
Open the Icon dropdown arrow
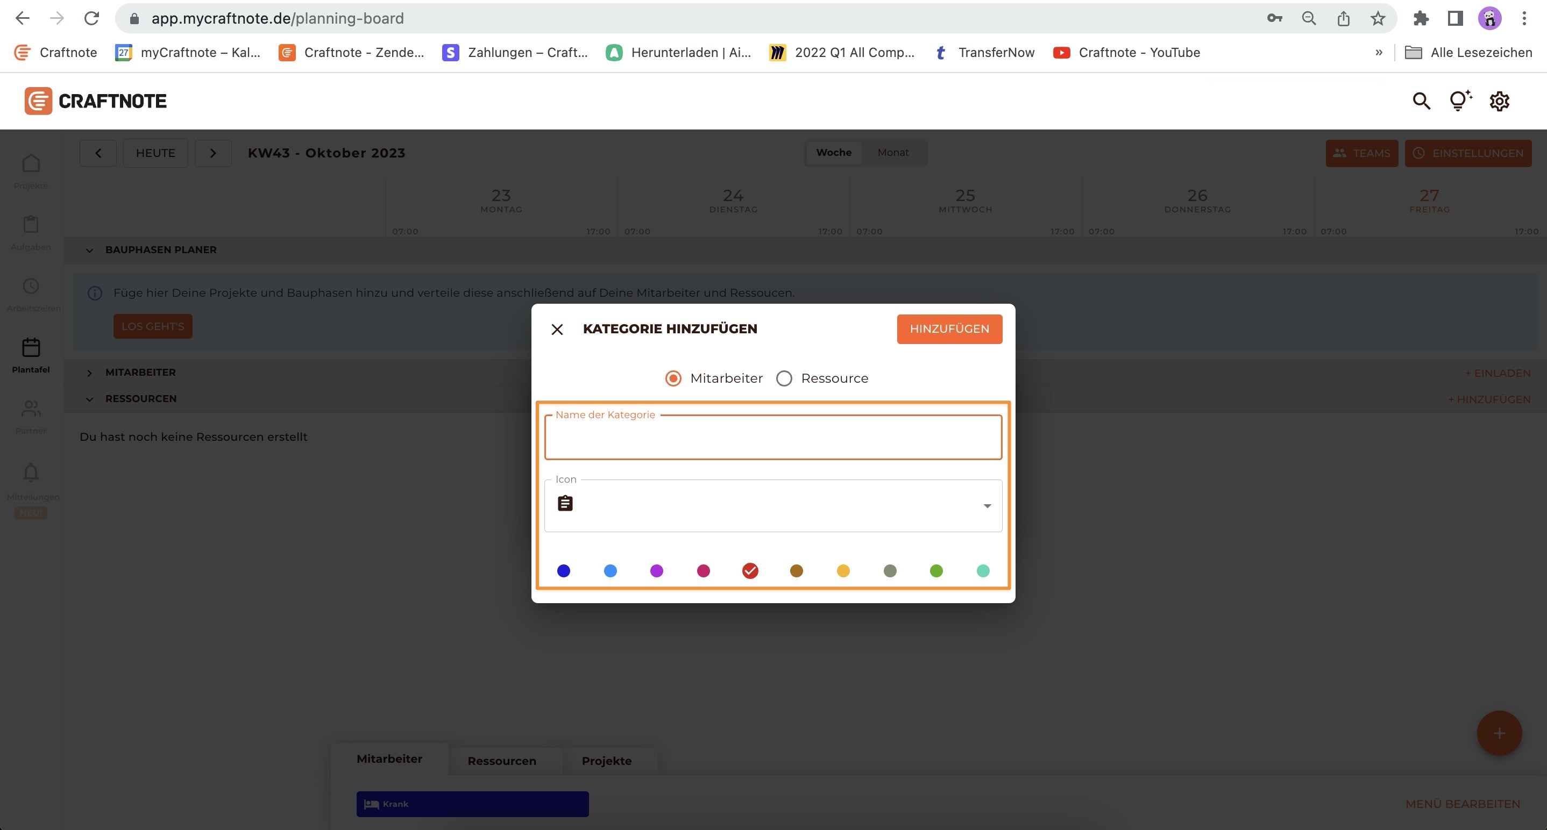pos(987,506)
